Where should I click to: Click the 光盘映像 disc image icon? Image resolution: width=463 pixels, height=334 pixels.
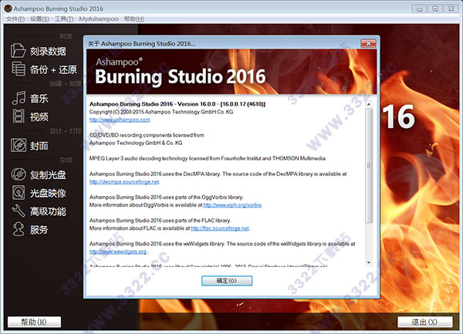pyautogui.click(x=19, y=192)
